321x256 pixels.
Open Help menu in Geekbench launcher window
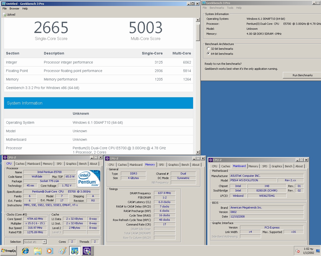(x=239, y=8)
